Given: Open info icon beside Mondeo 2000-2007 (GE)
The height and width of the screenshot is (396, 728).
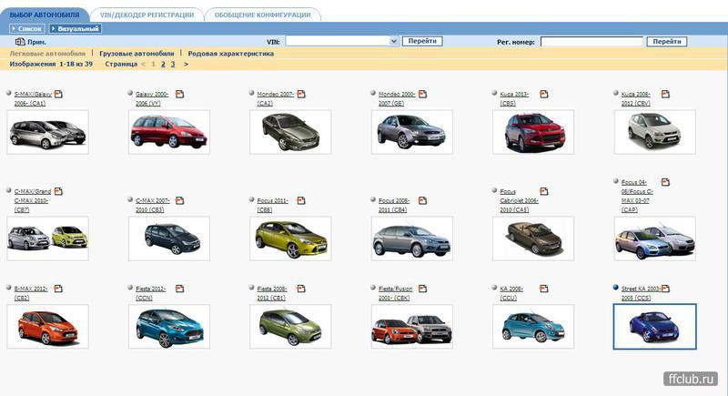Looking at the screenshot, I should [422, 95].
